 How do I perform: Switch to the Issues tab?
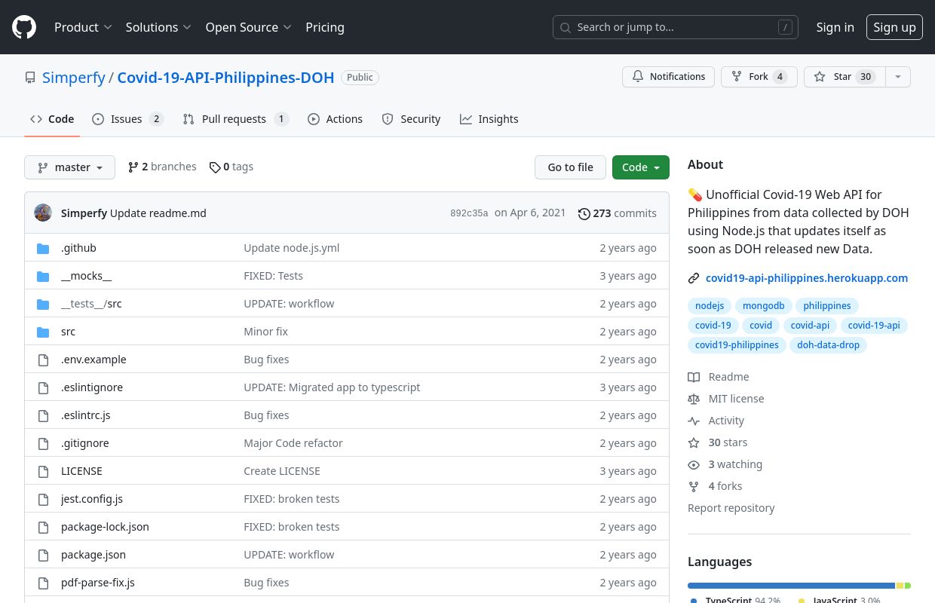(127, 119)
